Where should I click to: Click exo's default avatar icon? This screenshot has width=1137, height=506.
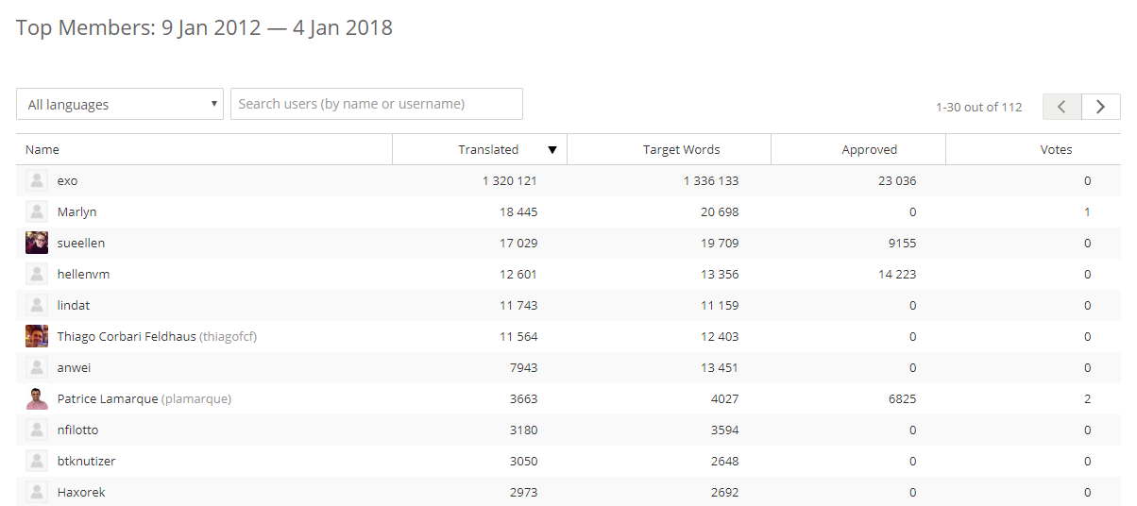point(37,180)
